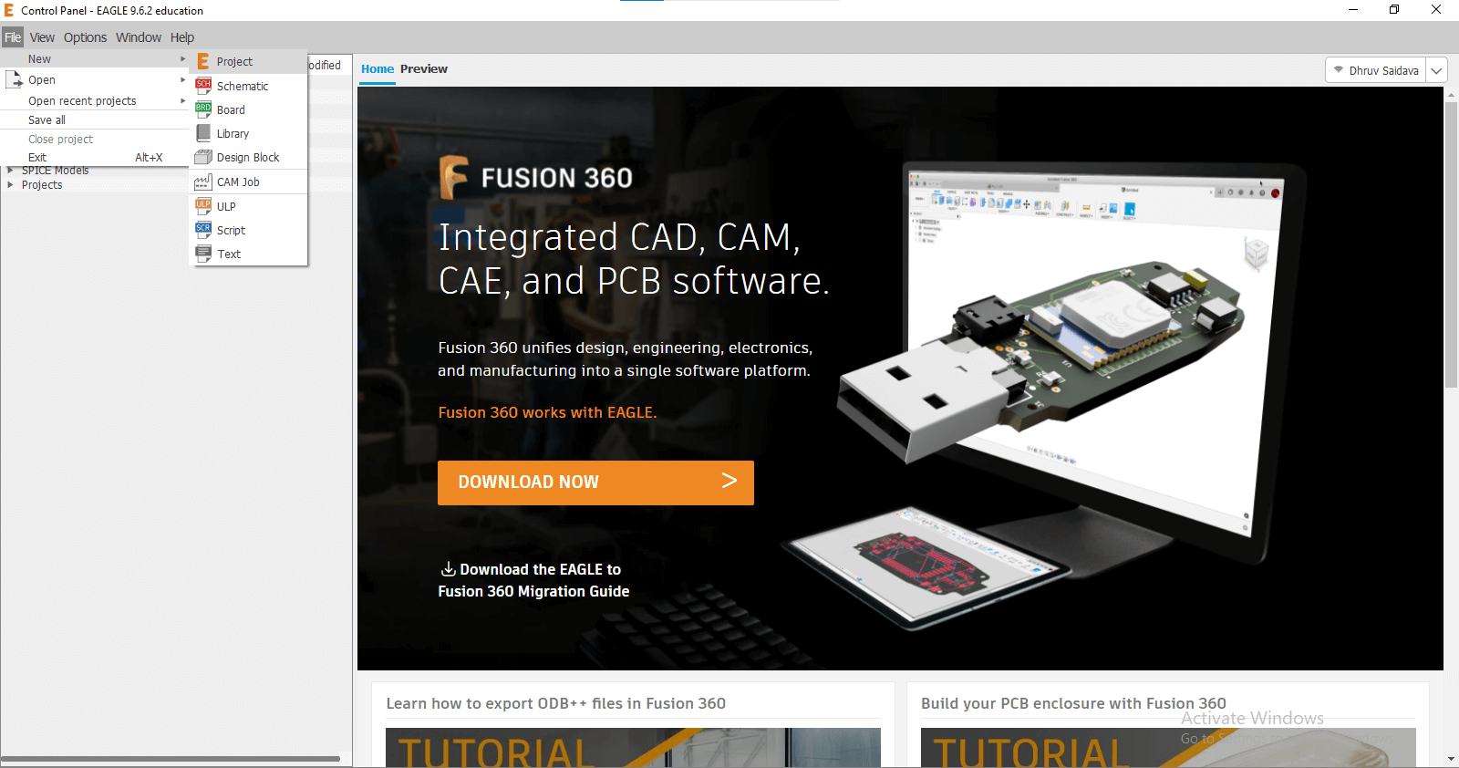
Task: Expand the Open recent projects submenu arrow
Action: pos(182,100)
